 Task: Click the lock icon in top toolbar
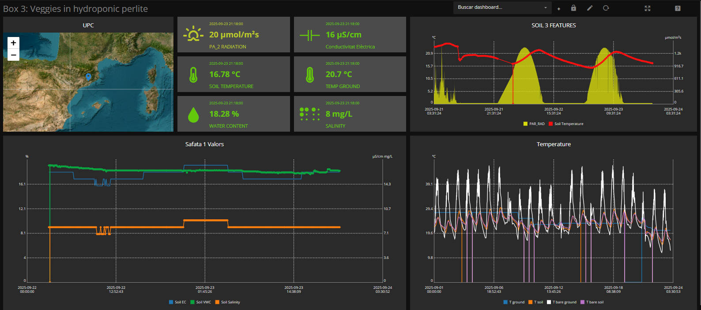pyautogui.click(x=573, y=8)
